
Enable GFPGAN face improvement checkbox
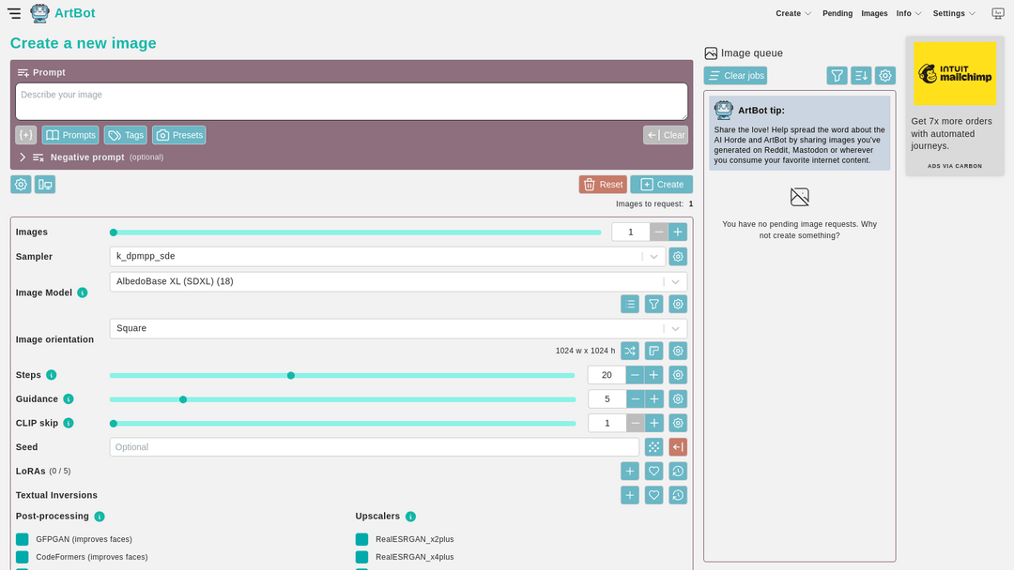[23, 539]
